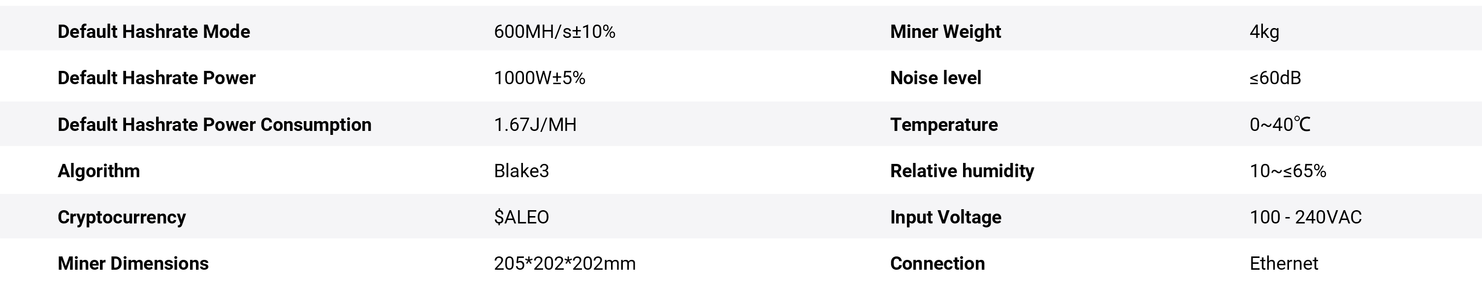Image resolution: width=1482 pixels, height=284 pixels.
Task: Click the Noise level label
Action: (935, 78)
